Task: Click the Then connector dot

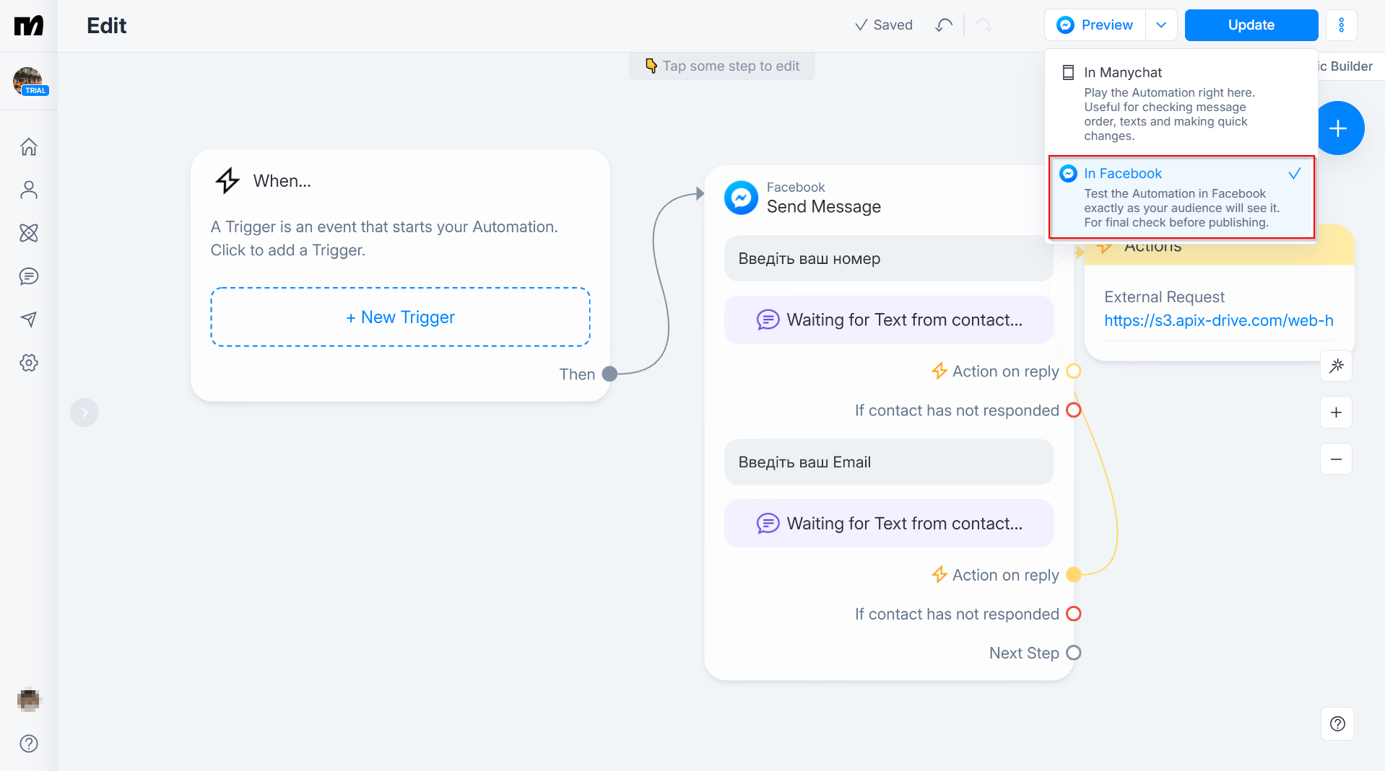Action: (609, 374)
